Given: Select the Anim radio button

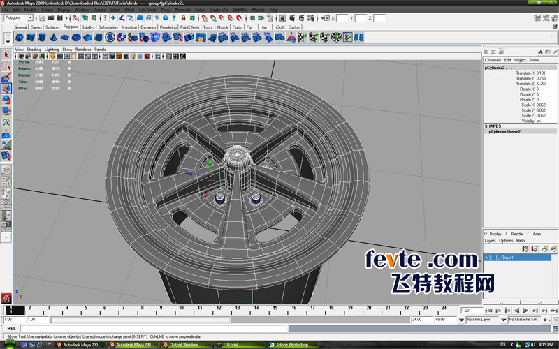Looking at the screenshot, I should [x=530, y=234].
